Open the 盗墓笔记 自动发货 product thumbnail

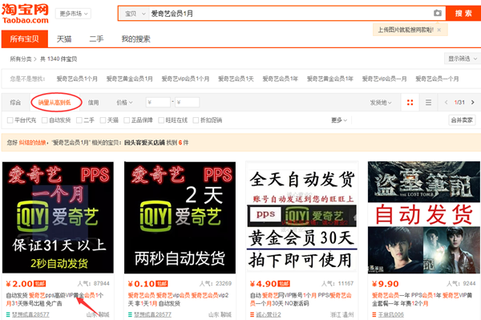pos(424,217)
